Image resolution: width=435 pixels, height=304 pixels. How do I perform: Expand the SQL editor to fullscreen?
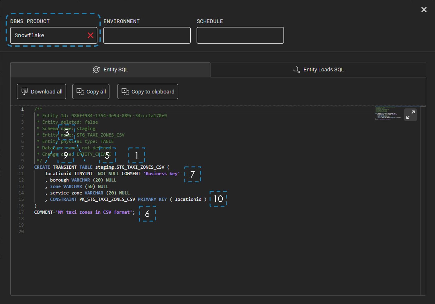pos(410,115)
